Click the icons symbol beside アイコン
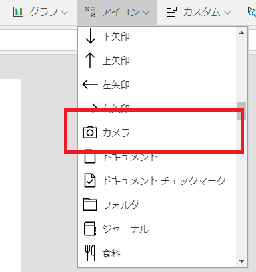This screenshot has height=272, width=256. point(90,12)
